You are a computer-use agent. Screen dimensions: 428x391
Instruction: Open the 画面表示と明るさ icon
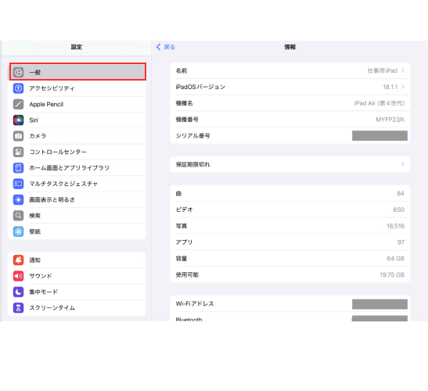coord(18,199)
